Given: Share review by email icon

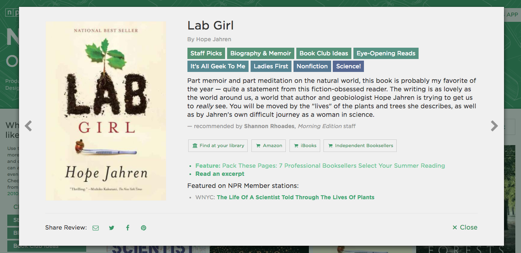Looking at the screenshot, I should (96, 228).
